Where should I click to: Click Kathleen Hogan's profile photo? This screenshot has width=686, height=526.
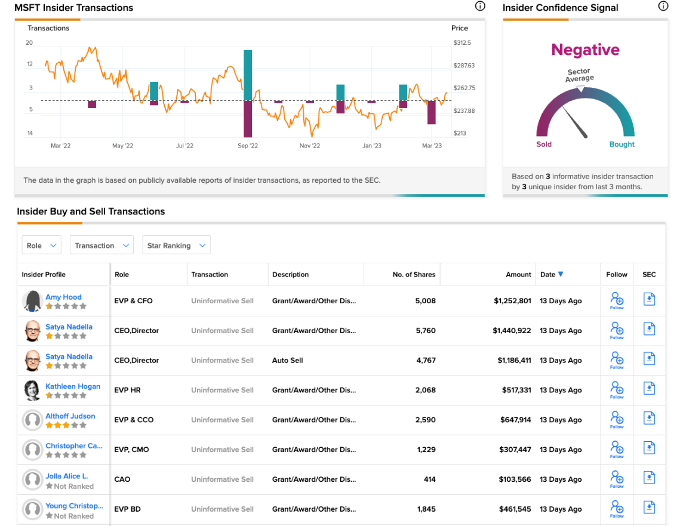(32, 390)
